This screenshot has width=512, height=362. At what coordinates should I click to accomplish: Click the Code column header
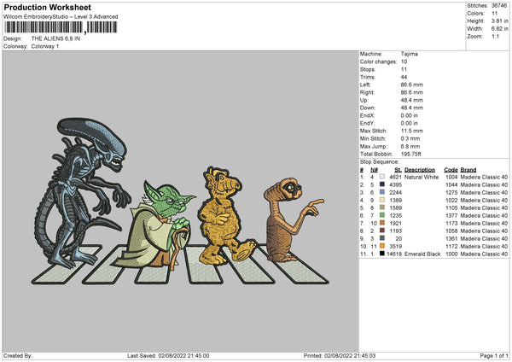click(x=451, y=170)
